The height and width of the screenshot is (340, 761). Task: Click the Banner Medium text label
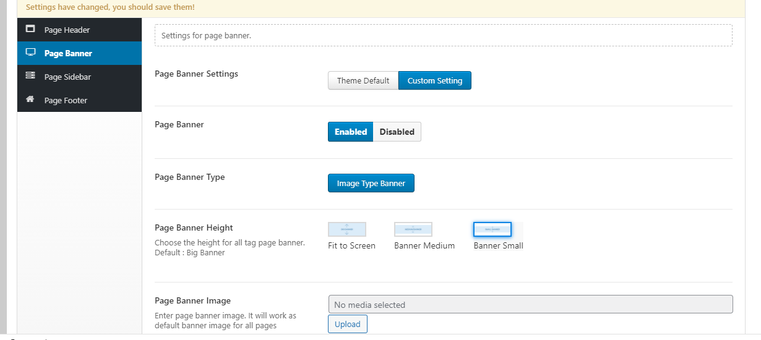(x=424, y=245)
